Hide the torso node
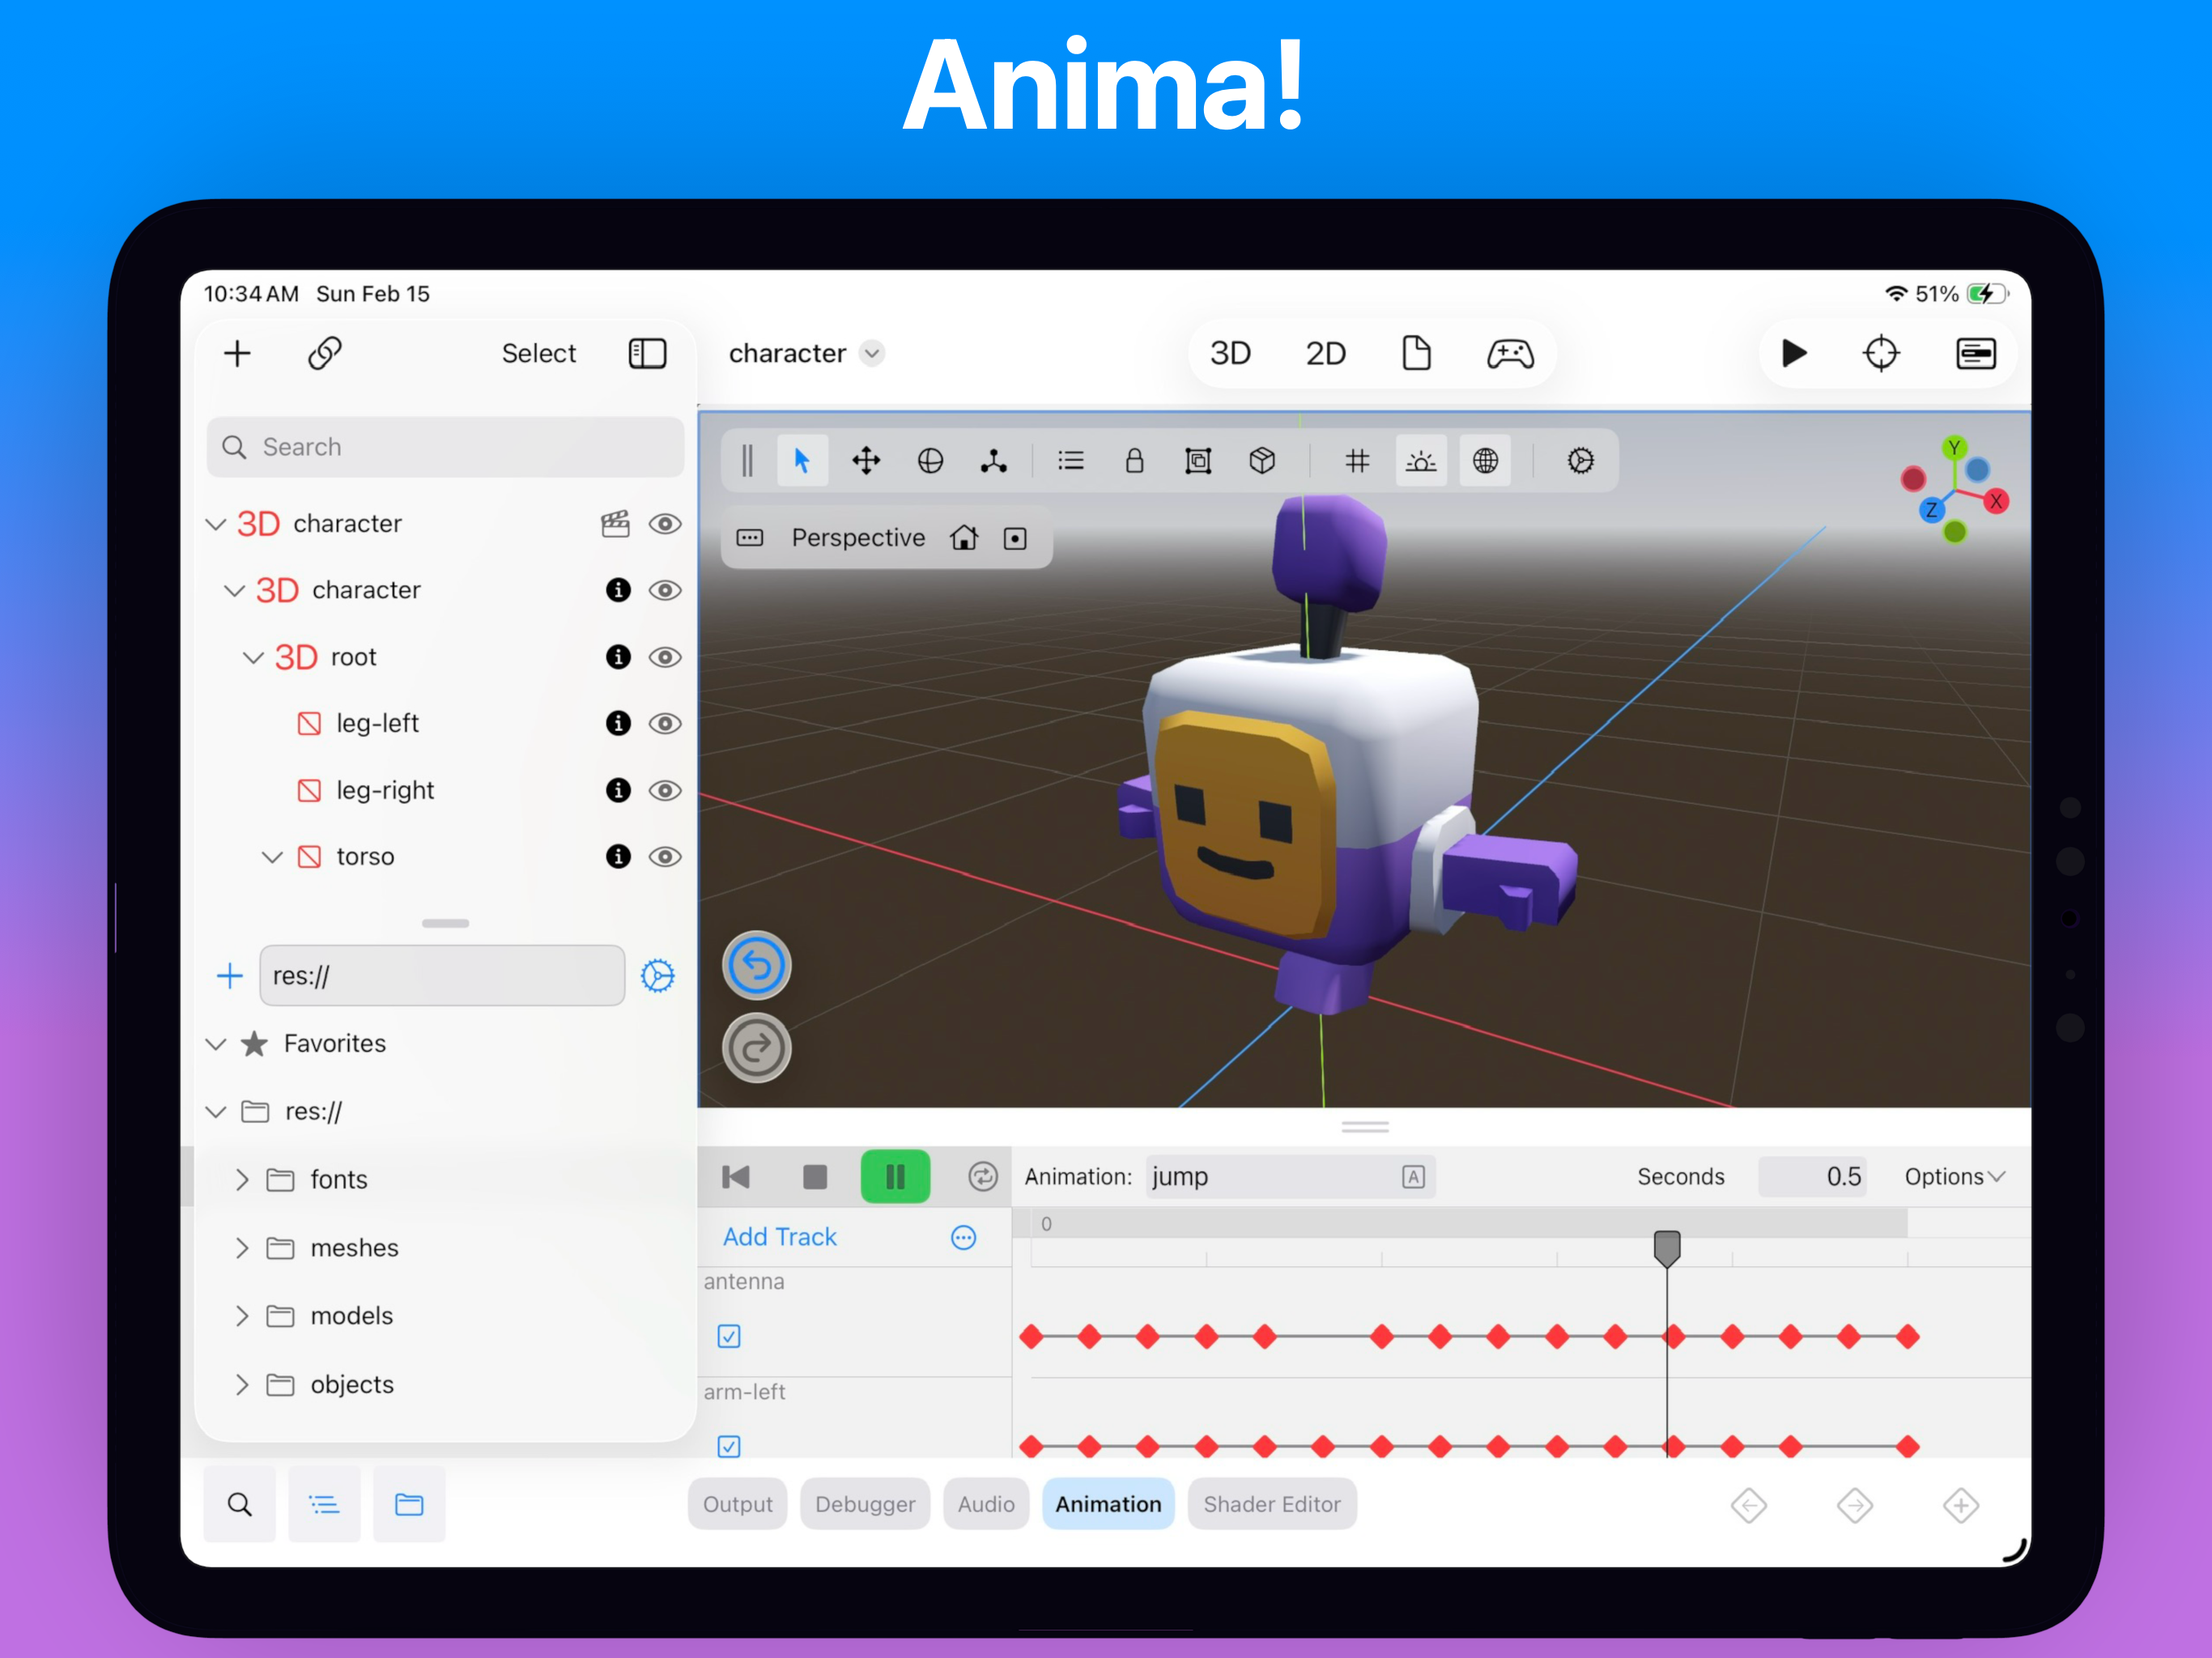This screenshot has width=2212, height=1658. coord(665,856)
